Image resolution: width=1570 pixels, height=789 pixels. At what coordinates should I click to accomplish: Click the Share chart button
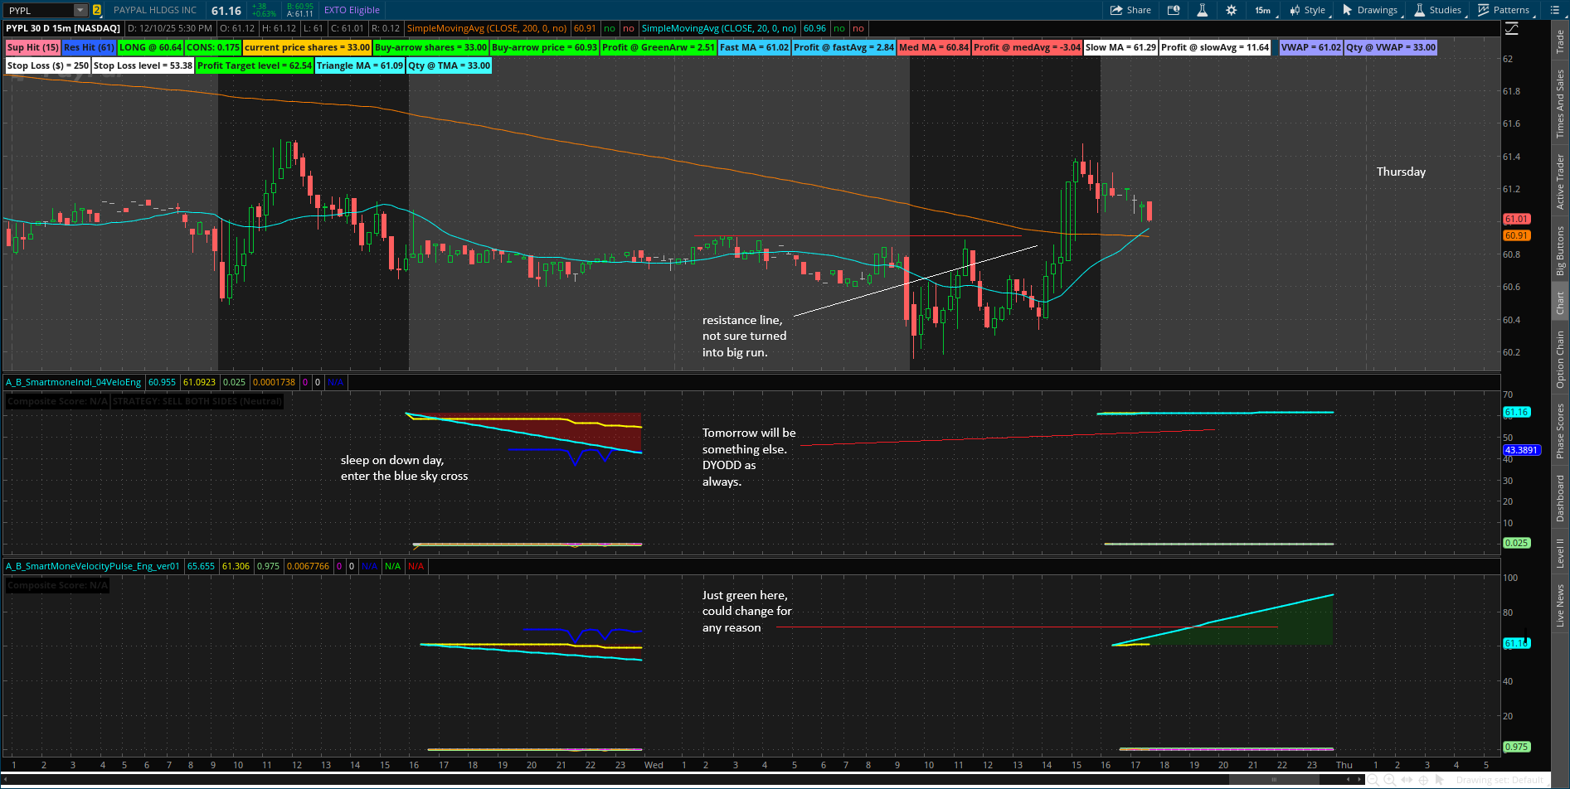point(1130,10)
